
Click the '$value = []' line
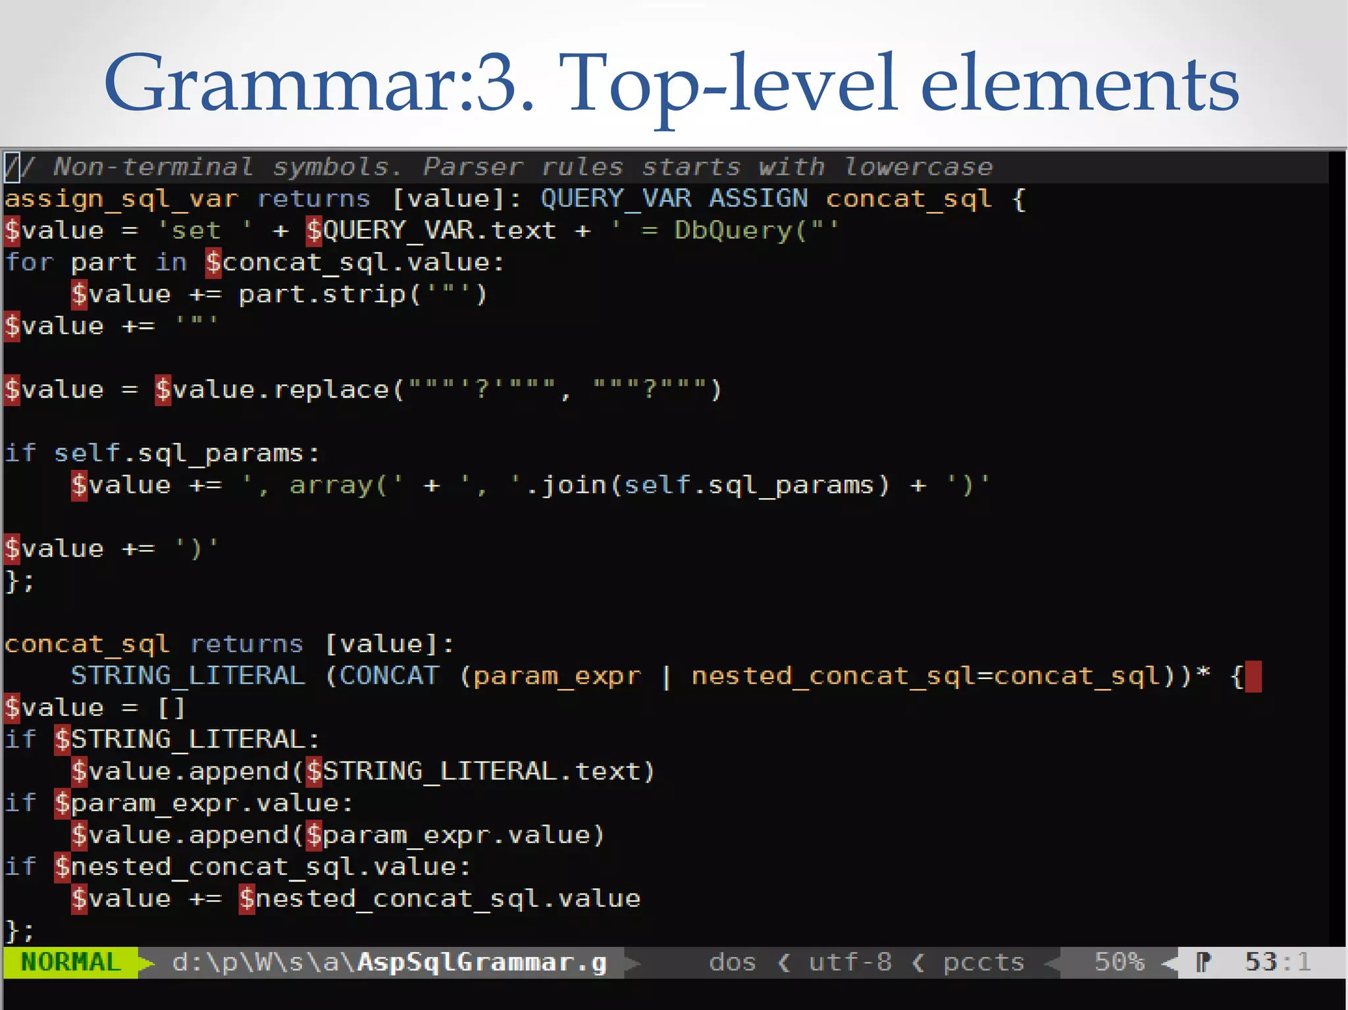pyautogui.click(x=95, y=708)
